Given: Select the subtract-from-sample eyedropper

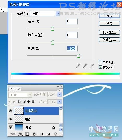Looking at the screenshot, I should point(91,66).
